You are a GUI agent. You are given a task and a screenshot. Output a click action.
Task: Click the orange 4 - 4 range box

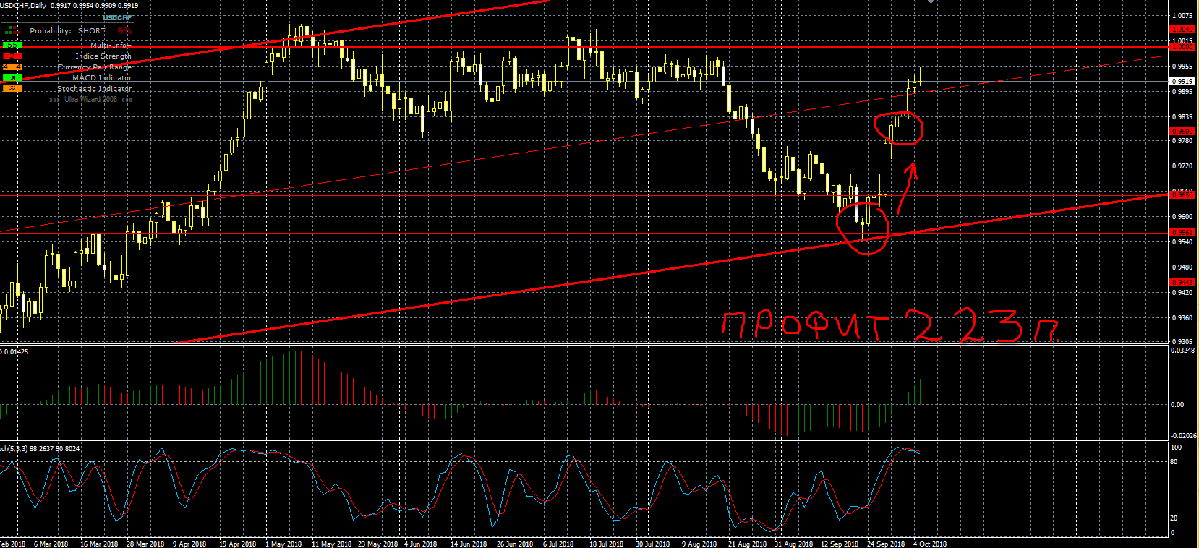pyautogui.click(x=12, y=67)
